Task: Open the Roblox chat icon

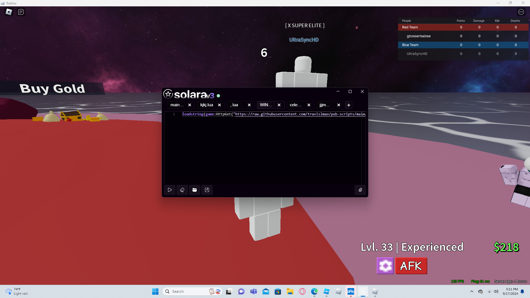Action: tap(21, 12)
